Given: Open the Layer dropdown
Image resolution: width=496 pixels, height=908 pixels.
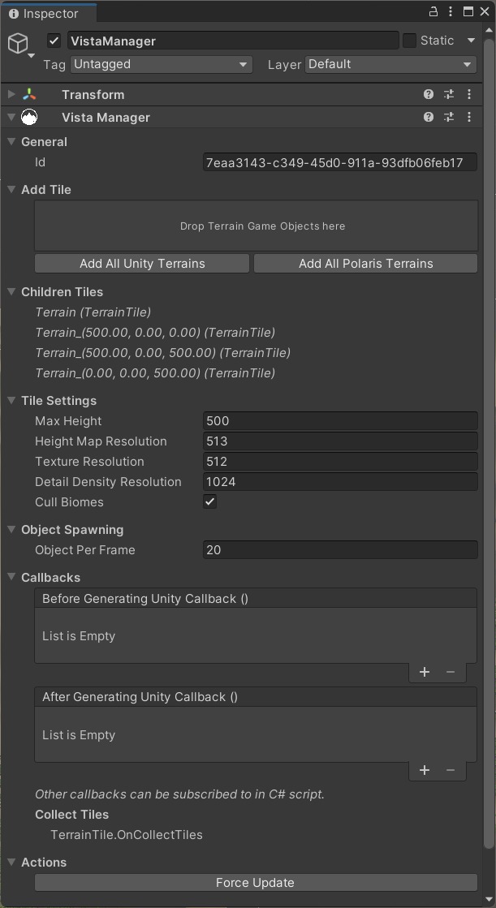Looking at the screenshot, I should coord(390,64).
